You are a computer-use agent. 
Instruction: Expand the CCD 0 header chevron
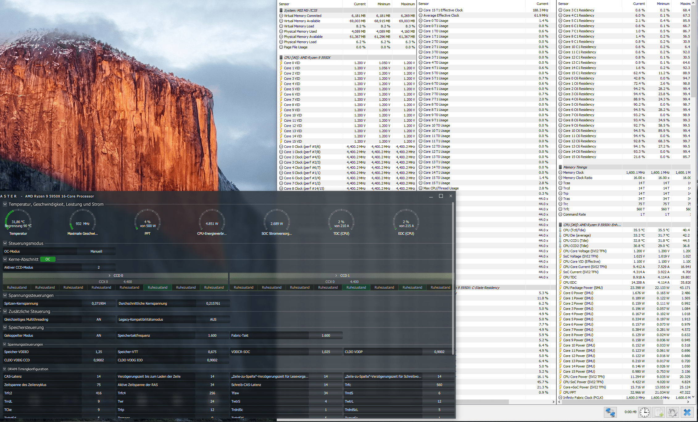(110, 276)
